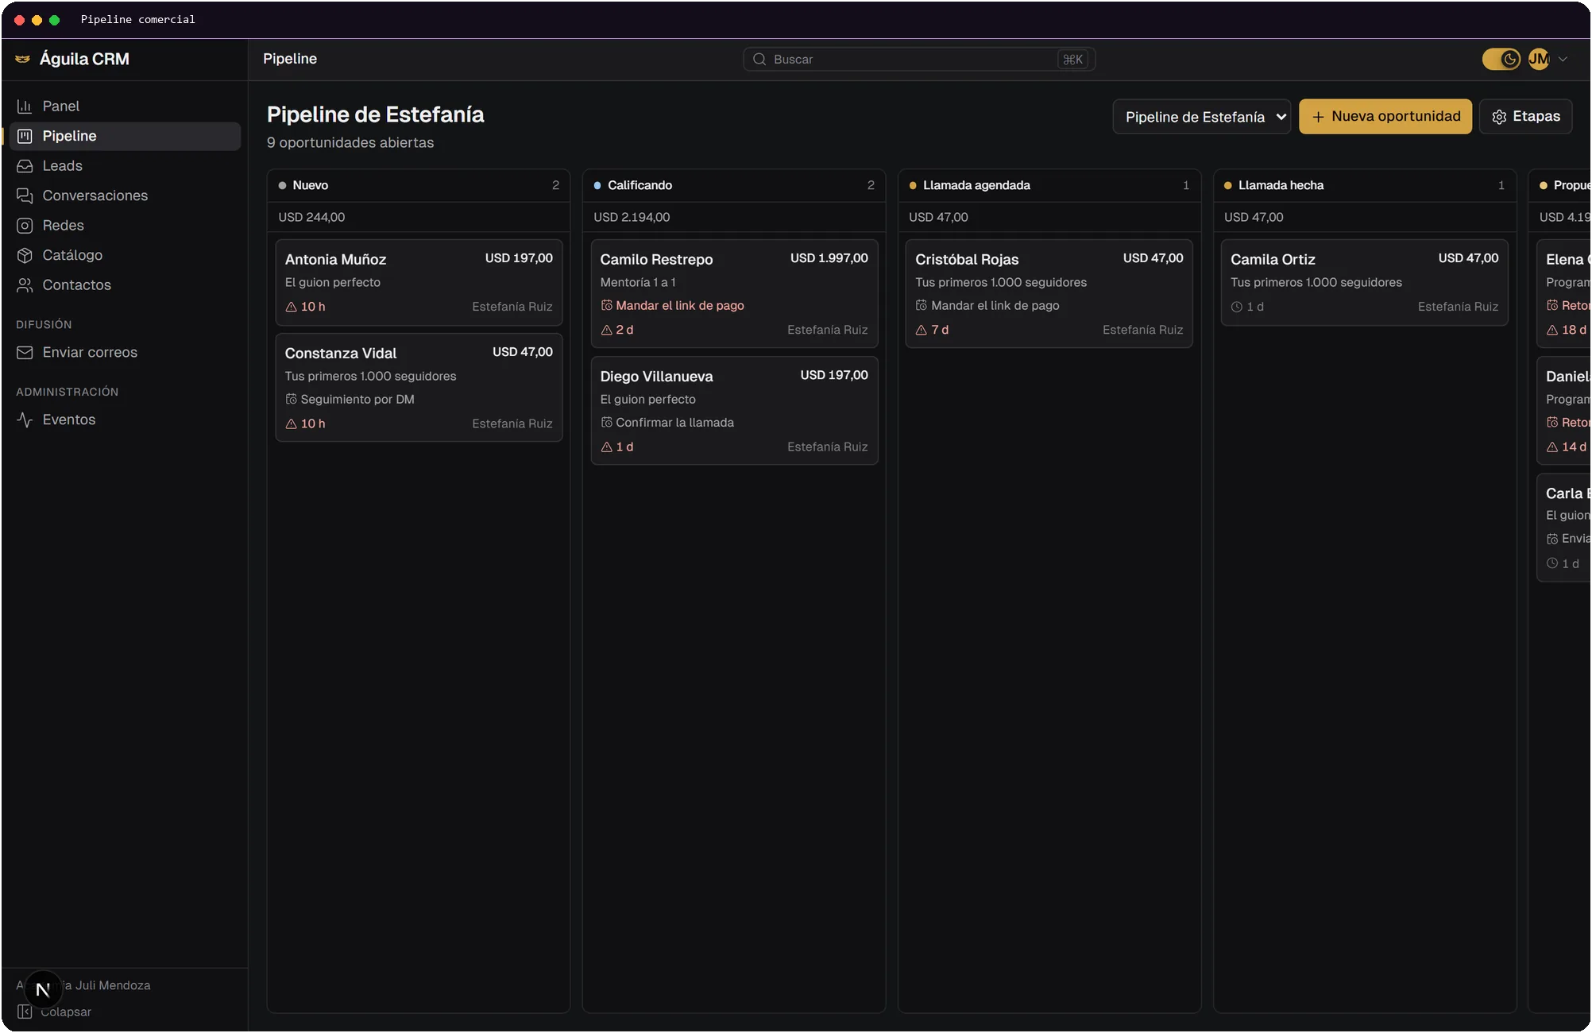Click the ⌘K shortcut badge
The height and width of the screenshot is (1033, 1592).
(x=1072, y=60)
